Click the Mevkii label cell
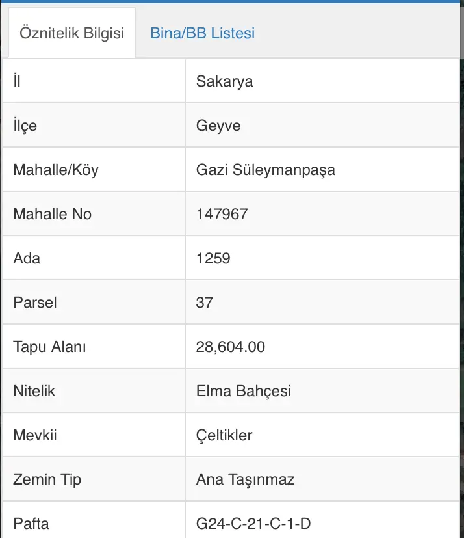This screenshot has height=538, width=464. tap(94, 435)
